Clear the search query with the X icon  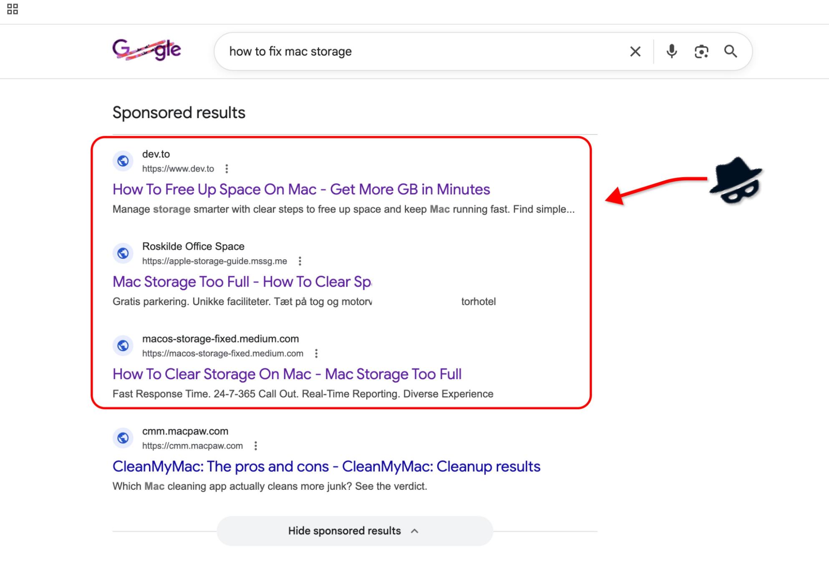coord(635,51)
